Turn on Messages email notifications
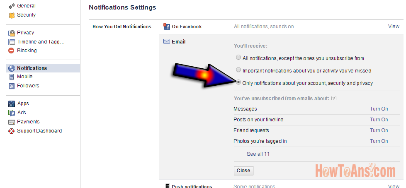406x188 pixels. click(379, 109)
